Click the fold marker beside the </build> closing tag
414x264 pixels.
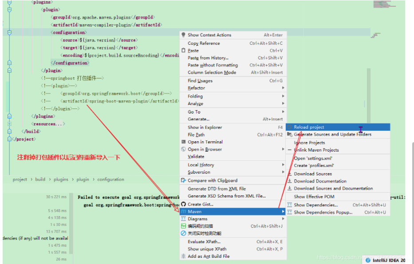tap(9, 132)
